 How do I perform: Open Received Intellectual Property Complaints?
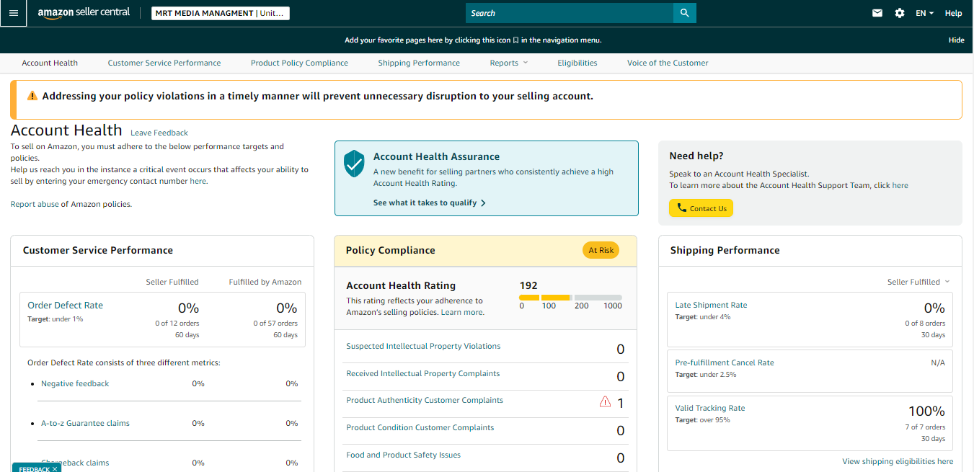coord(422,373)
